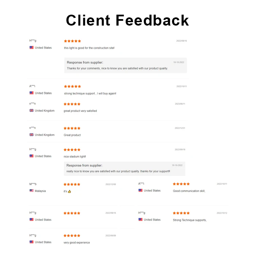Click the thumbs up emoji in review

69,192
